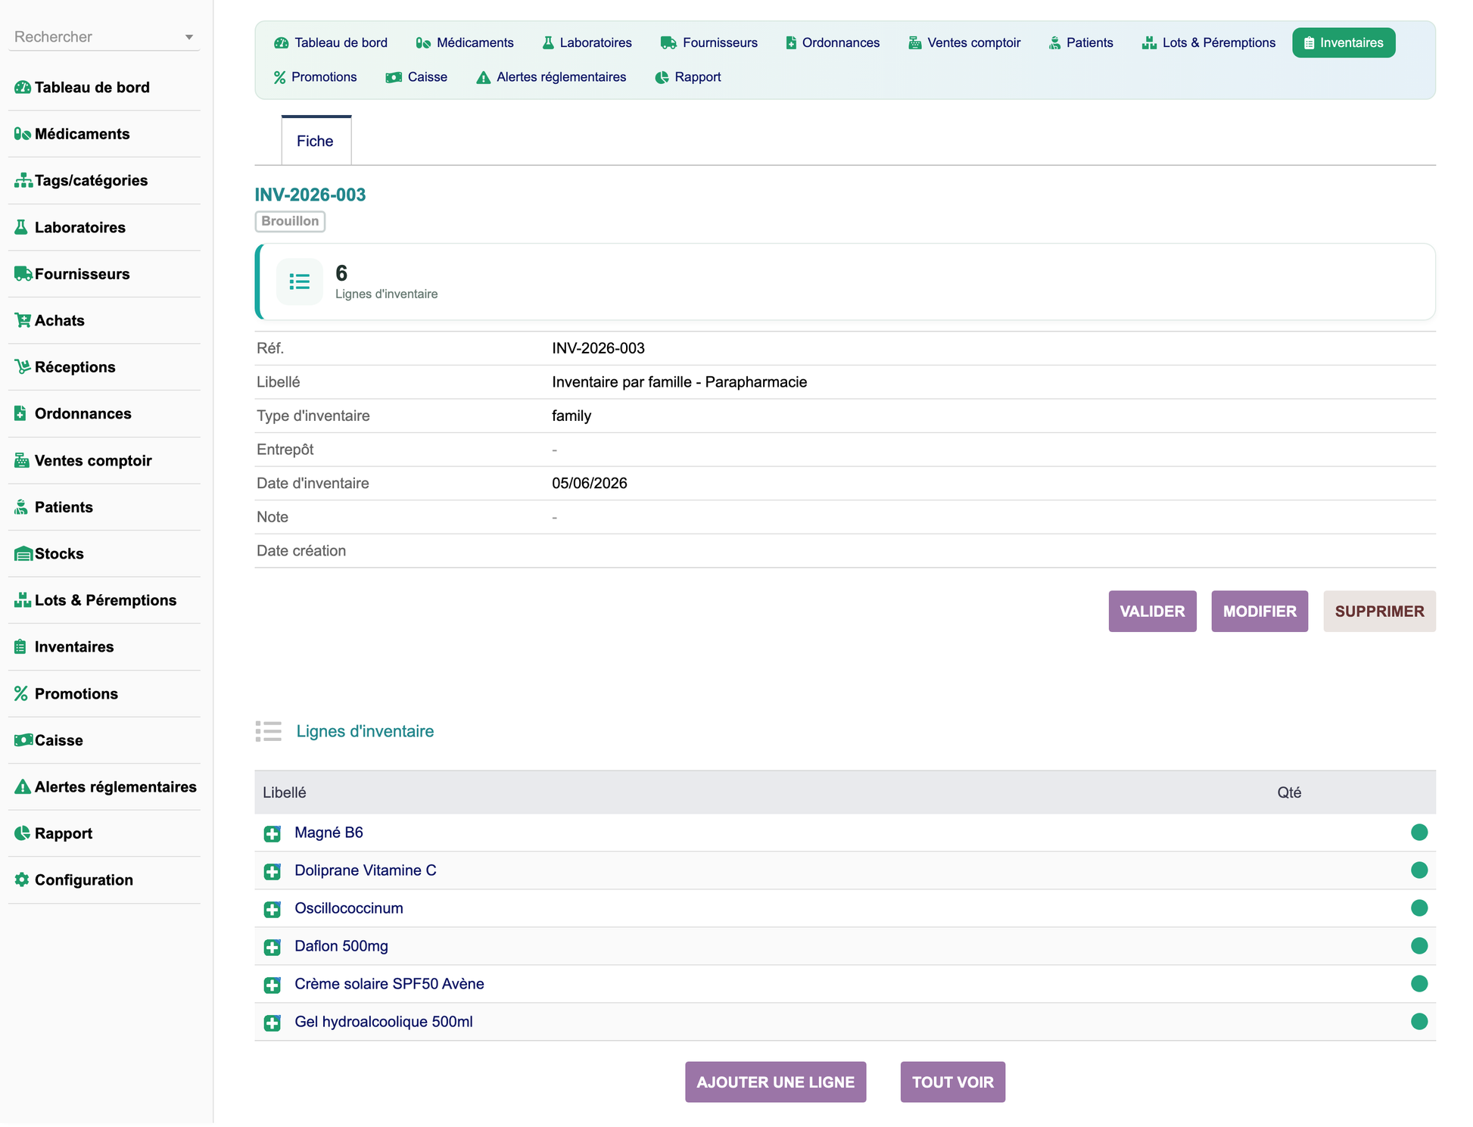Click the green status dot for Daflon 500mg
This screenshot has height=1127, width=1473.
(1419, 946)
